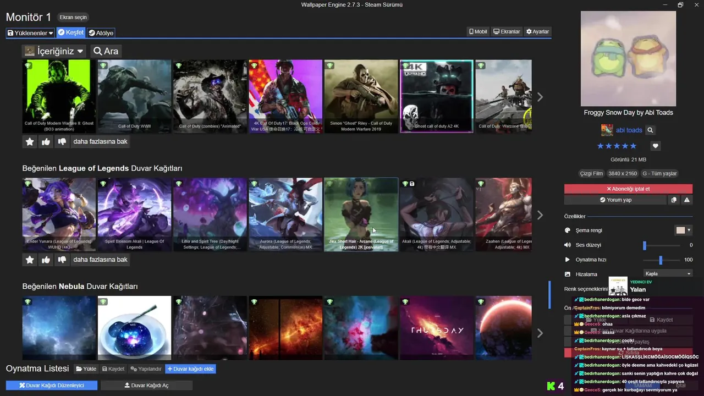The image size is (704, 396).
Task: Click trophy icon on Ender Yunara thumbnail
Action: pyautogui.click(x=28, y=184)
